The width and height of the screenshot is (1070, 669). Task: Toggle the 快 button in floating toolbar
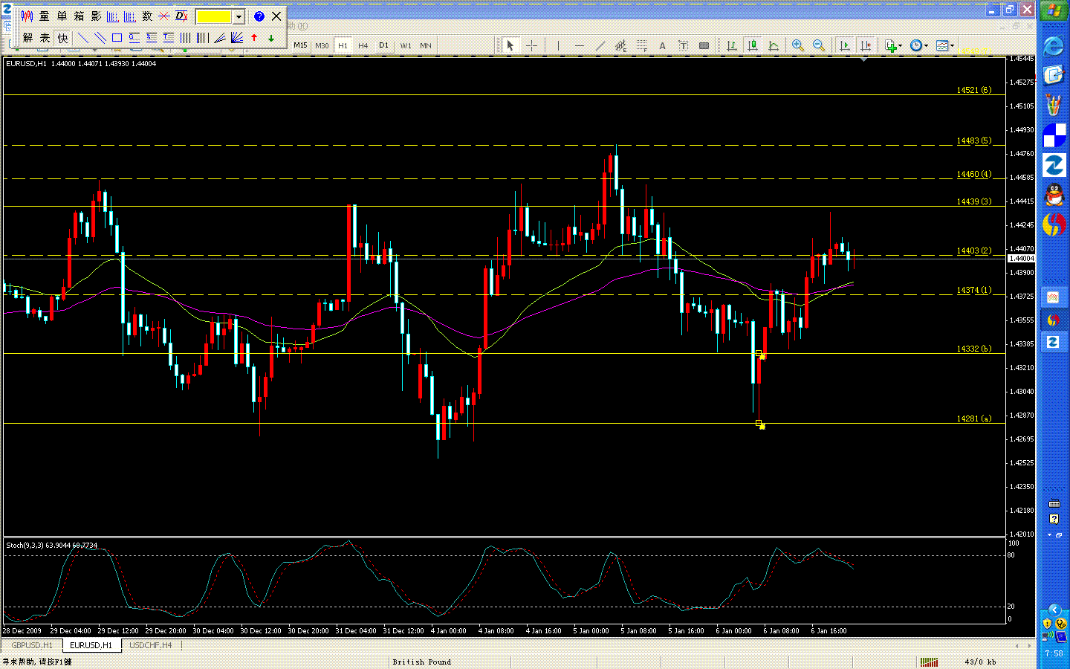pyautogui.click(x=62, y=38)
